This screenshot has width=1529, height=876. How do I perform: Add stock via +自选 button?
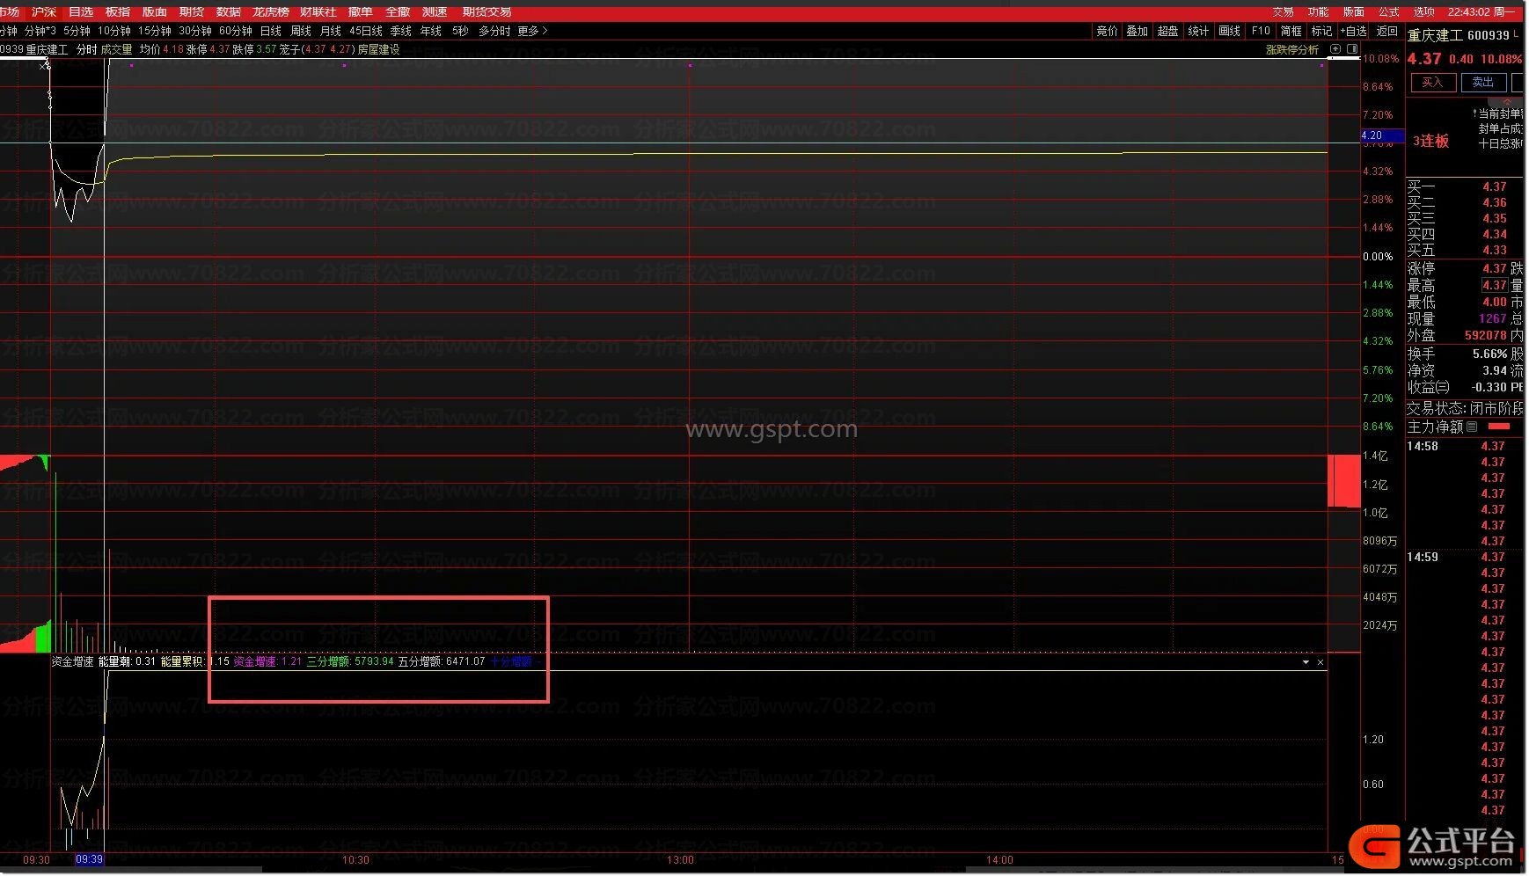1353,31
